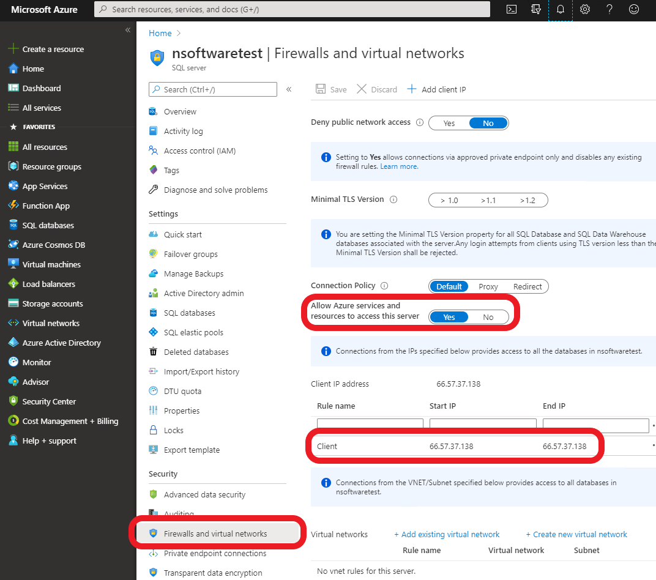Collapse the resource menu with double chevron
The width and height of the screenshot is (656, 580).
pyautogui.click(x=289, y=89)
